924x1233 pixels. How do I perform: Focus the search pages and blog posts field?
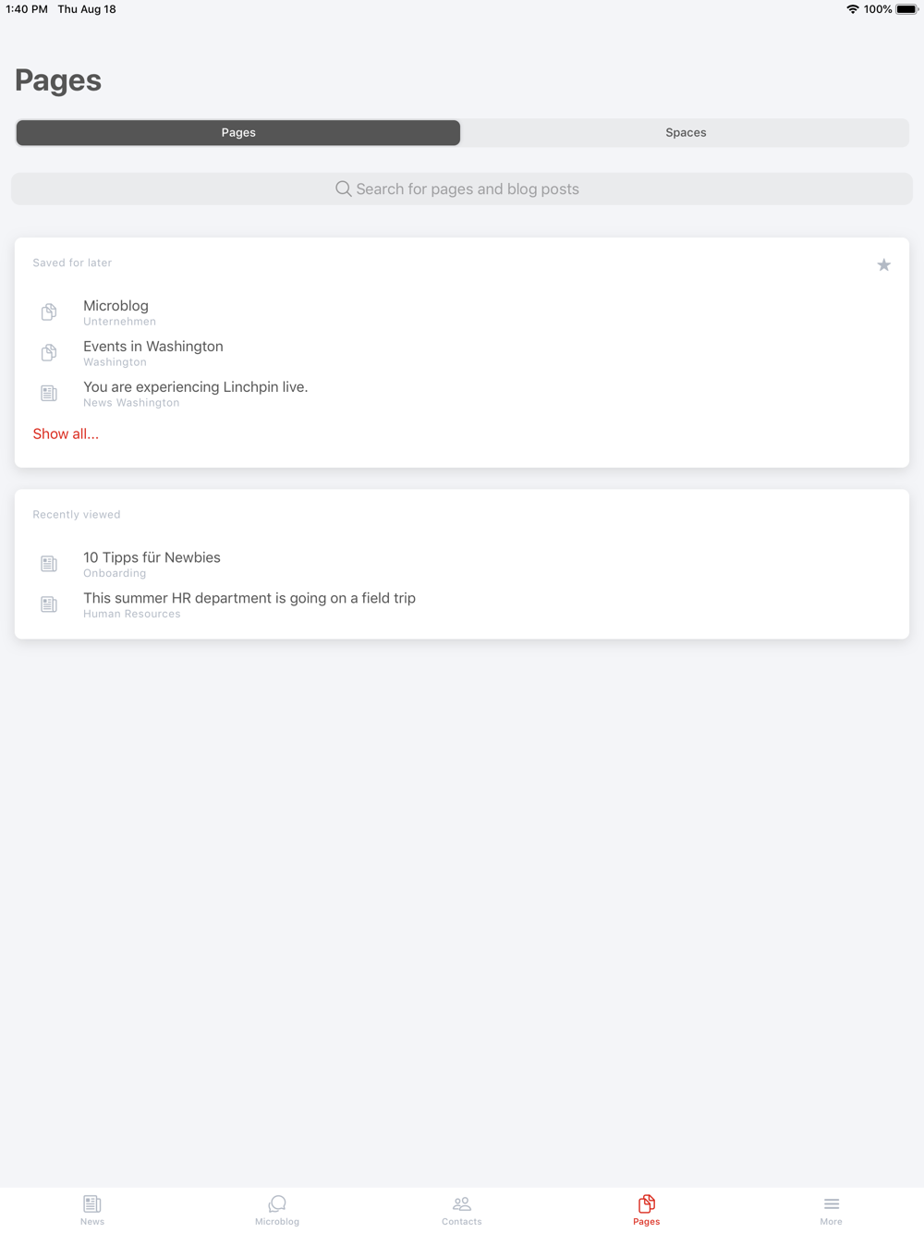462,189
